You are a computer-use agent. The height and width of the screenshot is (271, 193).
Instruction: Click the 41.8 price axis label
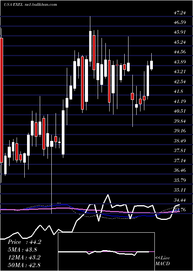pos(179,91)
